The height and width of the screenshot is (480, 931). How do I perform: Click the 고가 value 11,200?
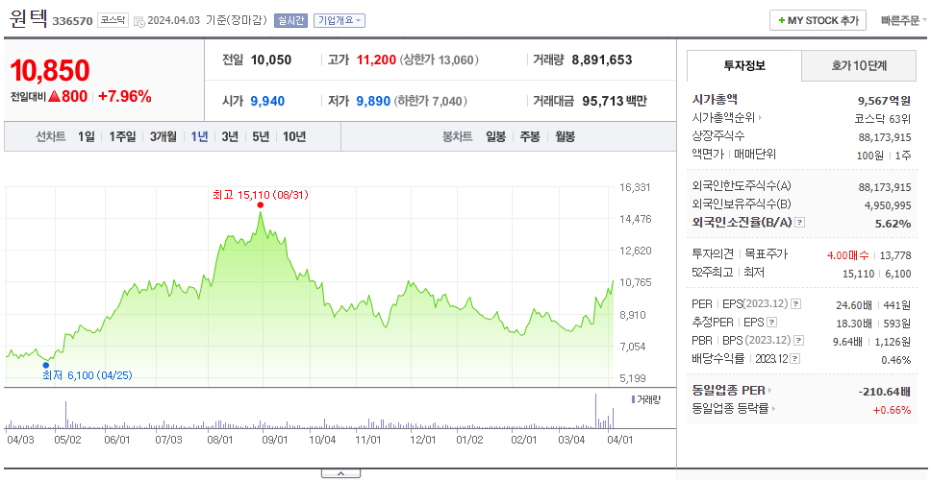click(x=376, y=60)
